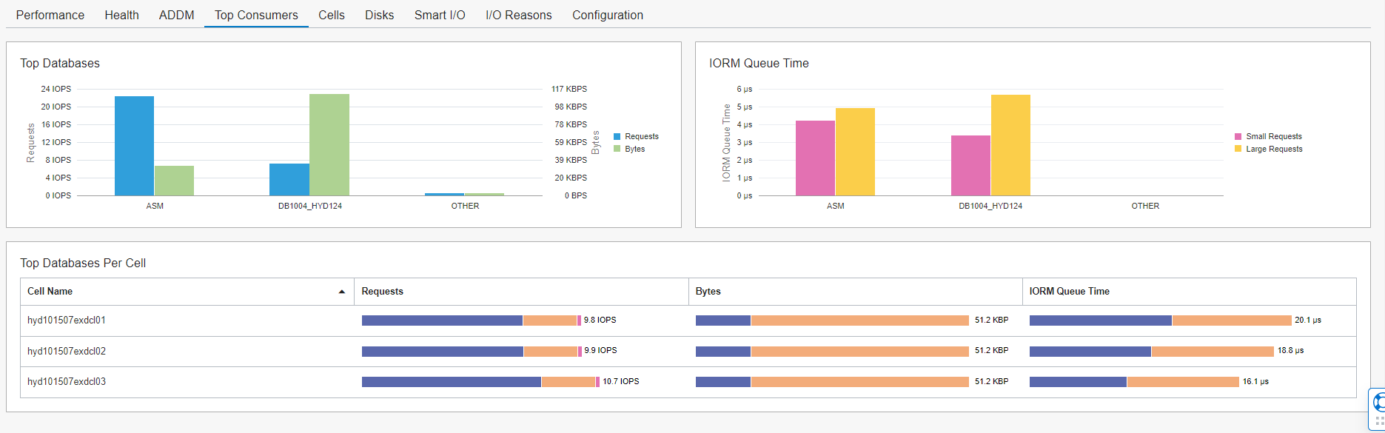Click the sort arrow in Cell Name header
The image size is (1385, 433).
click(341, 292)
